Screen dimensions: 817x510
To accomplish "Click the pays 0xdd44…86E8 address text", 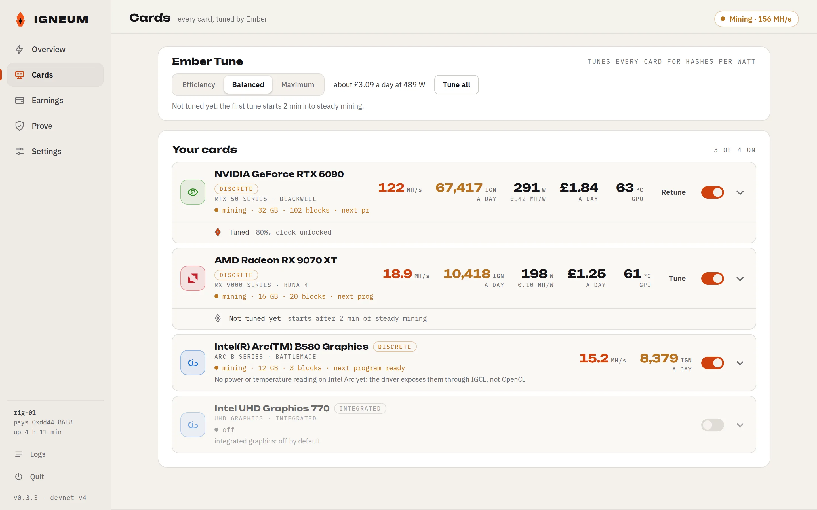I will [43, 422].
